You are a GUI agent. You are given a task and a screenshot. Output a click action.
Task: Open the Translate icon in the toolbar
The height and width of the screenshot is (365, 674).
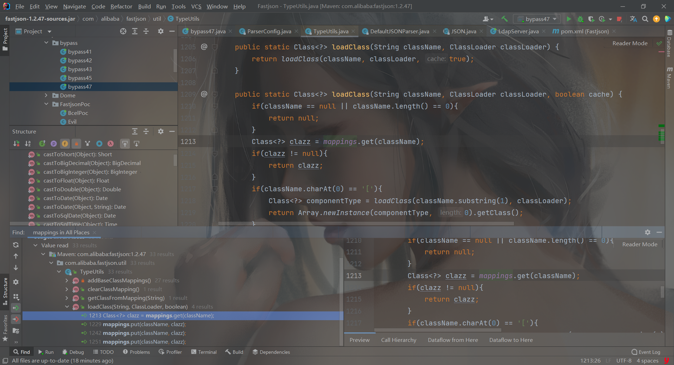633,19
